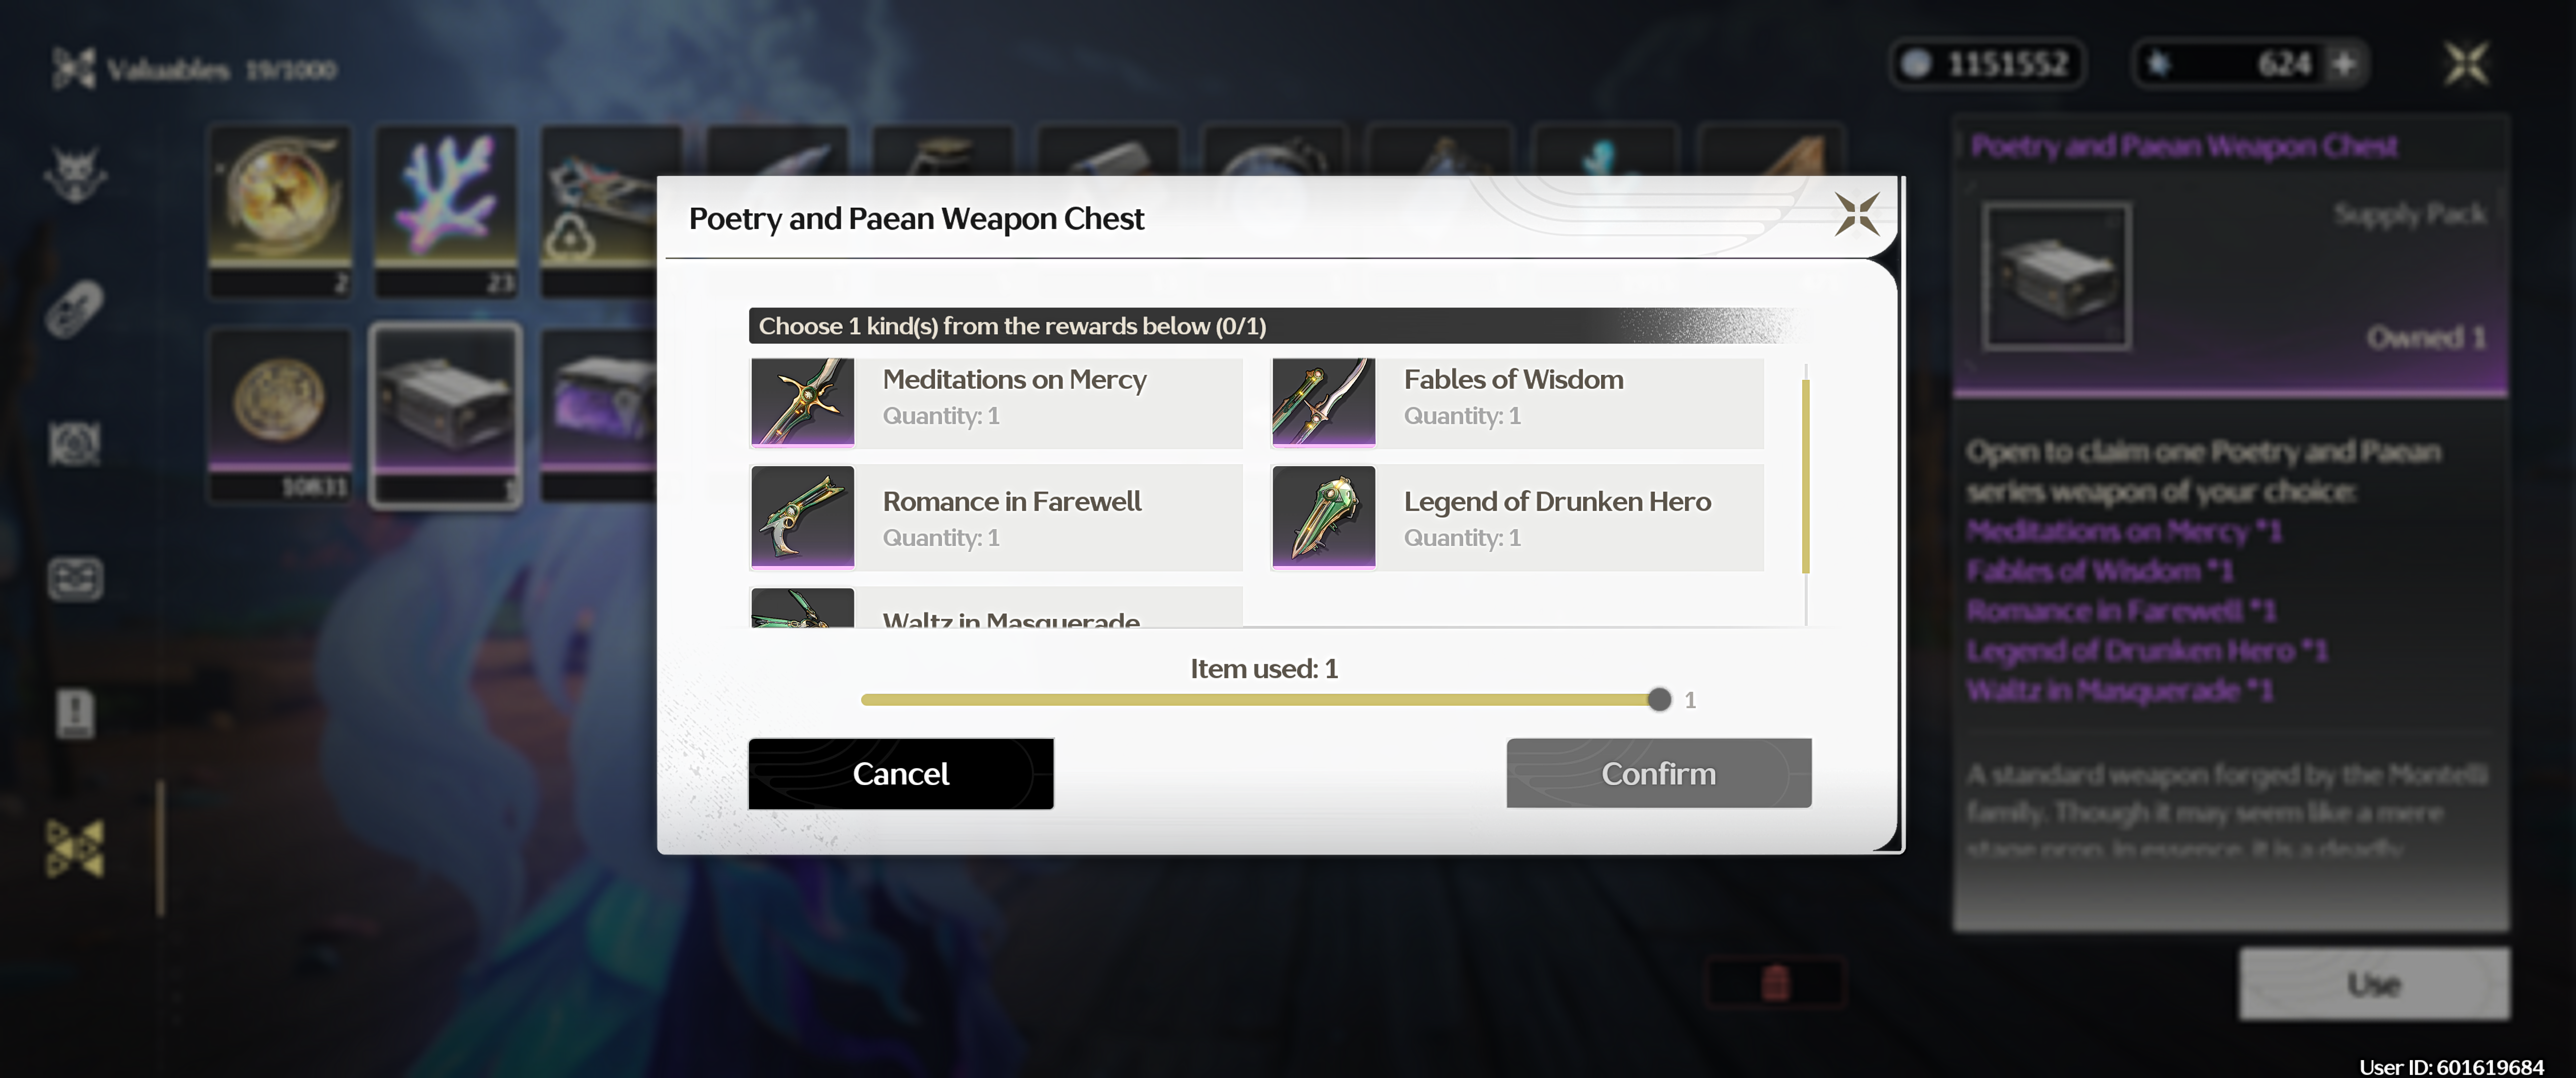Pick the Waltz in Masquerade weapon icon
Image resolution: width=2576 pixels, height=1078 pixels.
click(802, 608)
